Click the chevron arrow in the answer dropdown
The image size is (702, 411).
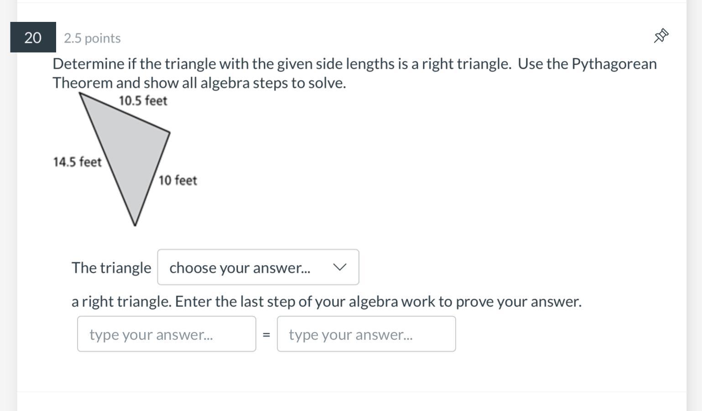click(339, 267)
